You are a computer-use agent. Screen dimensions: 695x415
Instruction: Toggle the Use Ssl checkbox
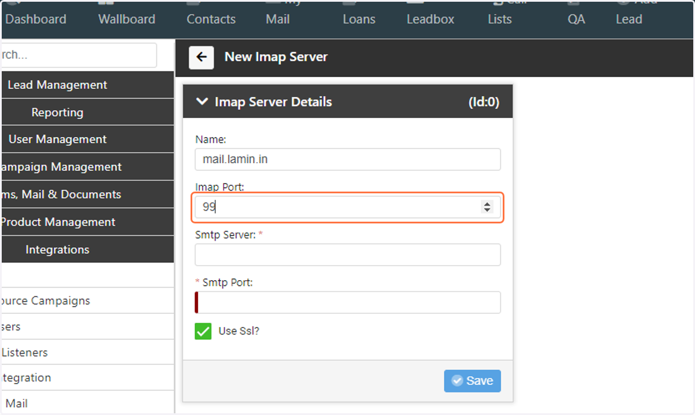point(203,332)
